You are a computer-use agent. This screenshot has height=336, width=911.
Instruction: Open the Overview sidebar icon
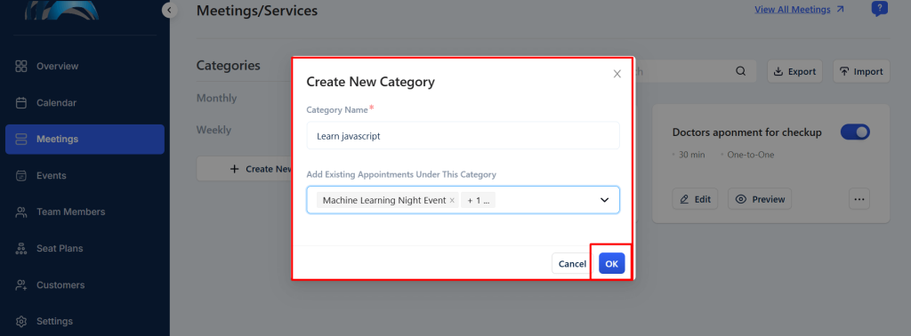[x=21, y=66]
